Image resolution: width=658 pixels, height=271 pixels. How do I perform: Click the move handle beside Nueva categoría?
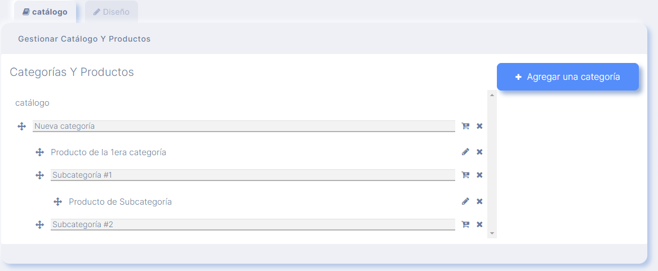pos(22,127)
